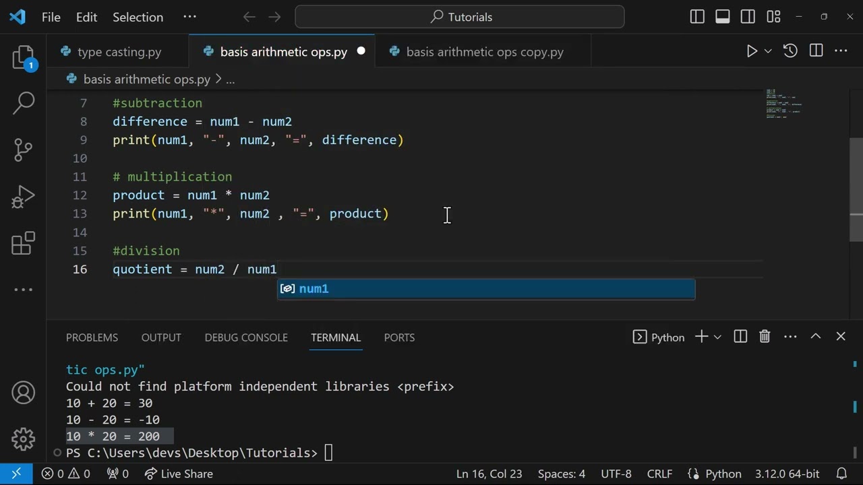The height and width of the screenshot is (485, 863).
Task: Select the TERMINAL panel tab
Action: point(336,337)
